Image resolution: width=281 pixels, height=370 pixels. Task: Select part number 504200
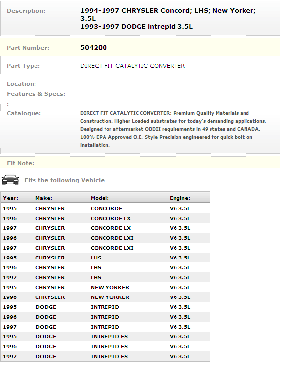tap(94, 48)
